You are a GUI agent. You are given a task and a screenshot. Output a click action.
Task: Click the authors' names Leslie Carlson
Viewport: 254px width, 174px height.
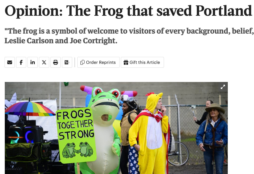(29, 41)
